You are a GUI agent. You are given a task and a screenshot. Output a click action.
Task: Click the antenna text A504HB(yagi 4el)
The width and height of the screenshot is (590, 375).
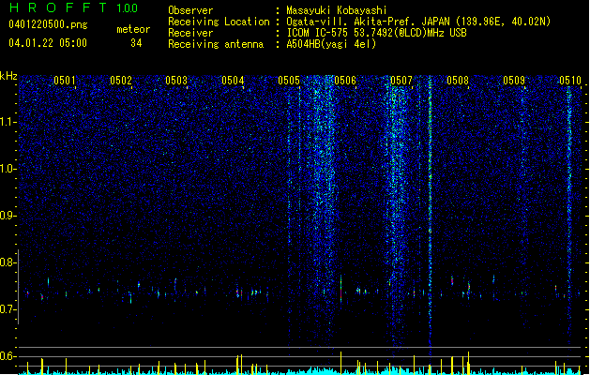pyautogui.click(x=331, y=44)
